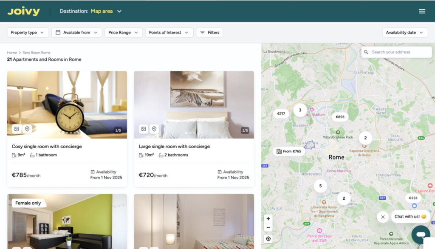Click Search your address field

[x=397, y=52]
